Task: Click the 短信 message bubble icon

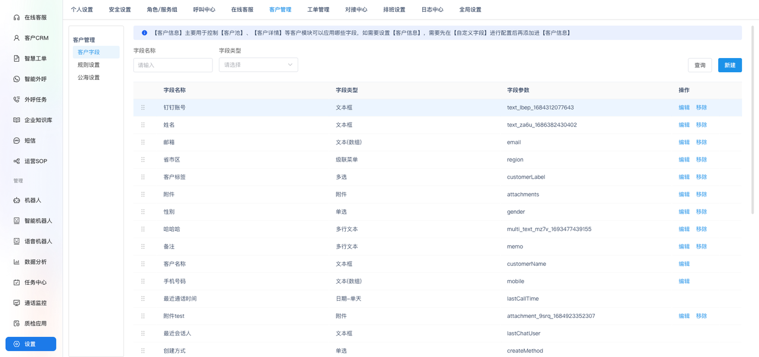Action: coord(17,141)
